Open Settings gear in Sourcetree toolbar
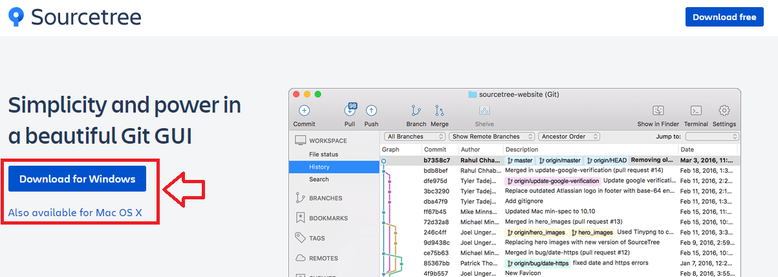The height and width of the screenshot is (277, 778). click(x=724, y=111)
